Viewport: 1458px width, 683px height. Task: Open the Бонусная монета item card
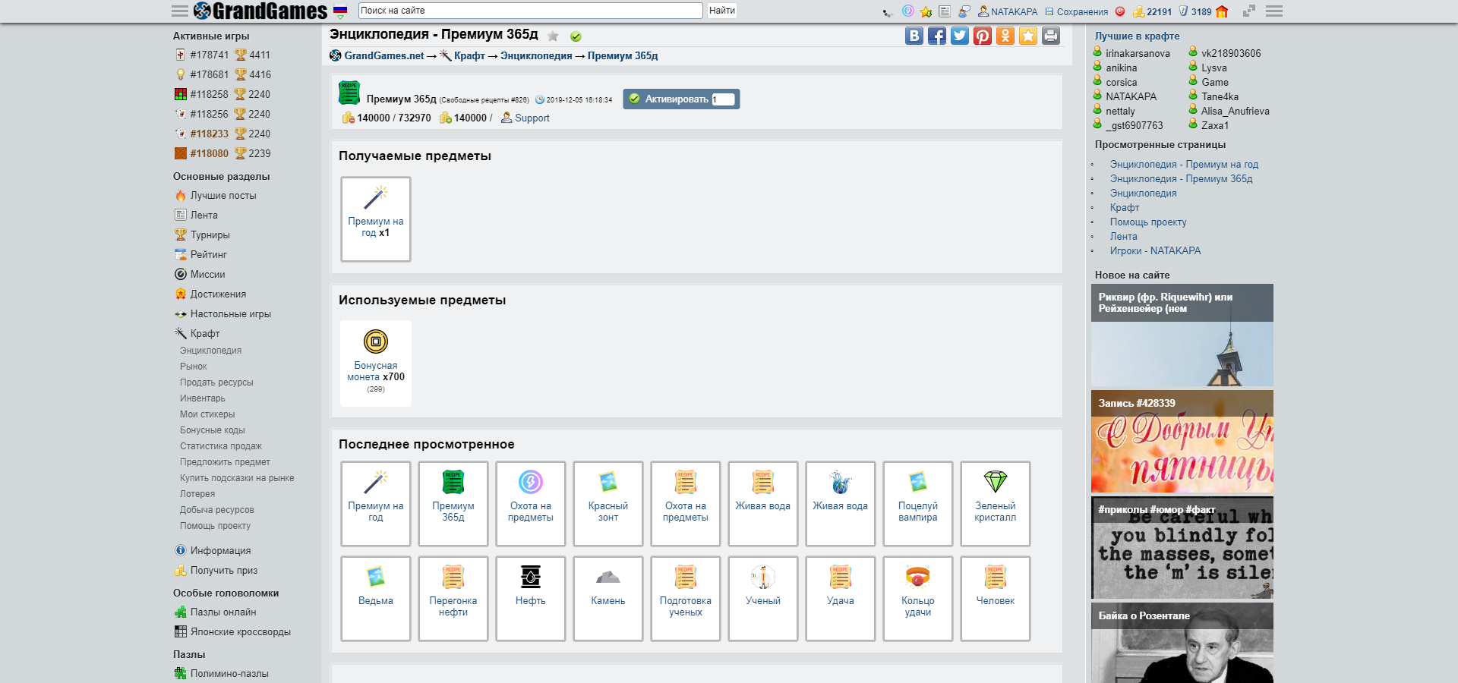(x=376, y=363)
